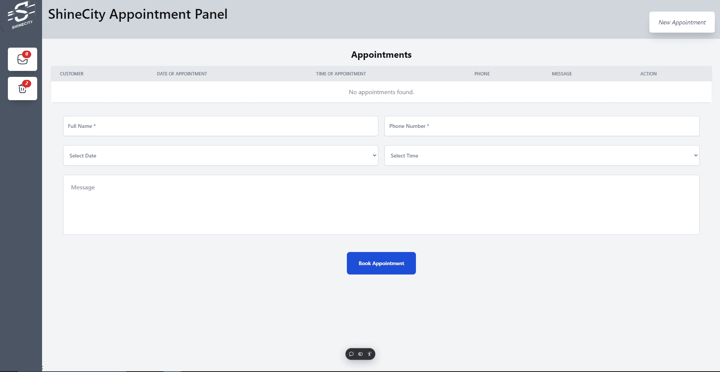This screenshot has height=372, width=720.
Task: Open the accessibility person icon
Action: point(369,354)
